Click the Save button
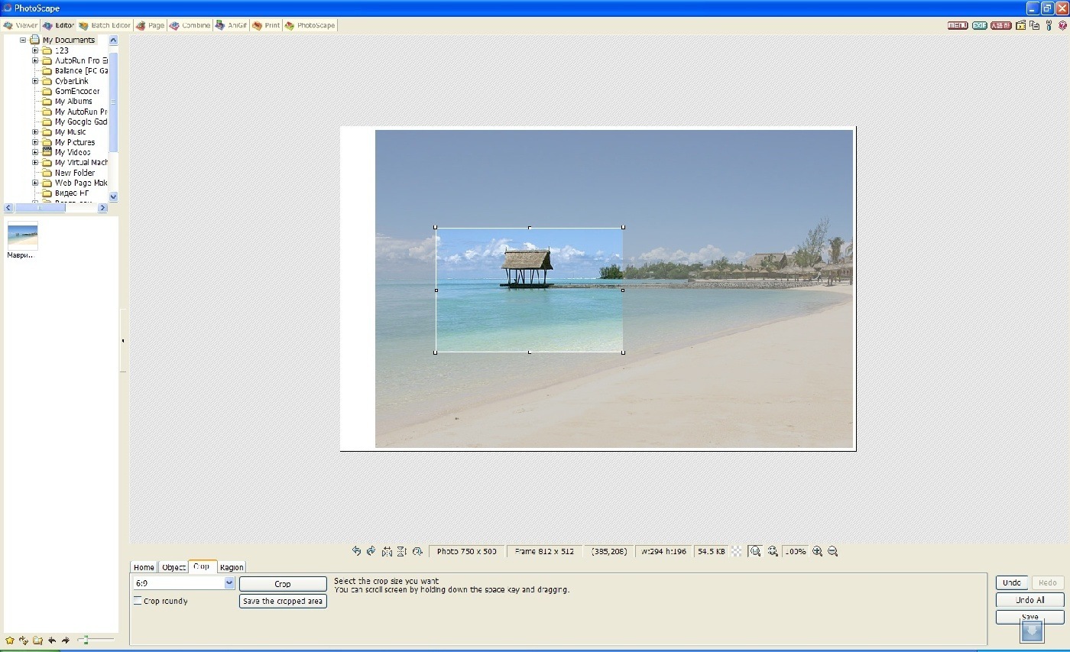 tap(1029, 616)
